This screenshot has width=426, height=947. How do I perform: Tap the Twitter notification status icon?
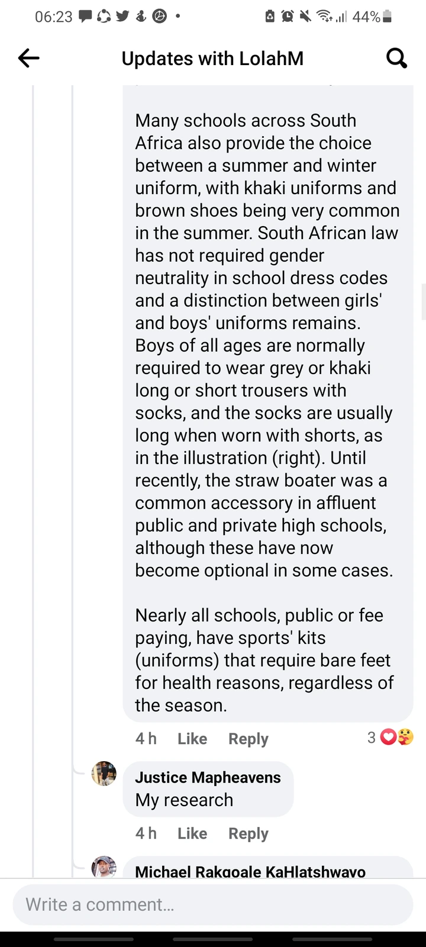(x=122, y=17)
